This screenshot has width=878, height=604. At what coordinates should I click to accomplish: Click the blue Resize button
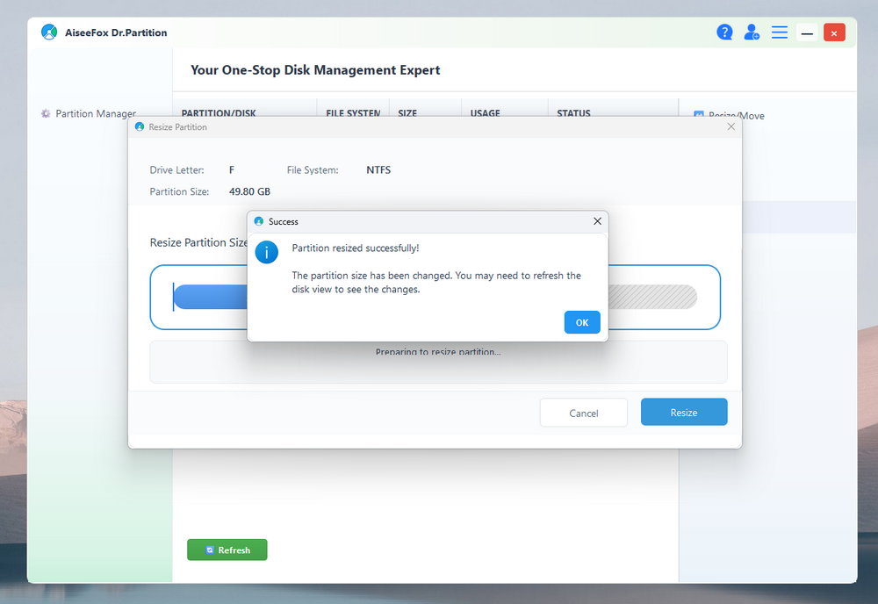pyautogui.click(x=684, y=413)
